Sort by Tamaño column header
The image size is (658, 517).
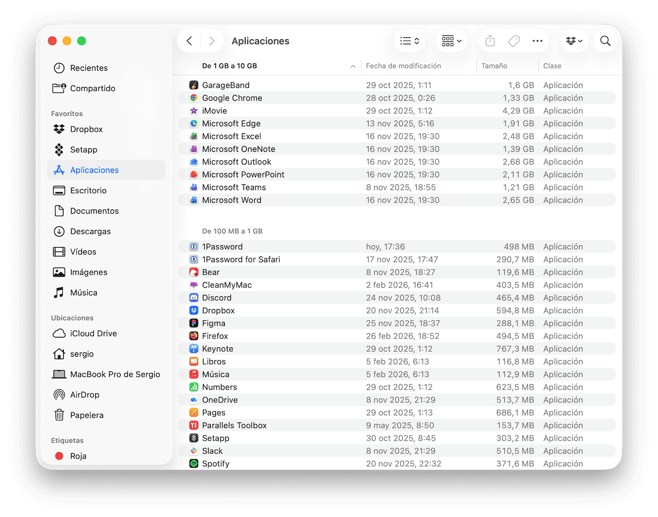pyautogui.click(x=494, y=66)
